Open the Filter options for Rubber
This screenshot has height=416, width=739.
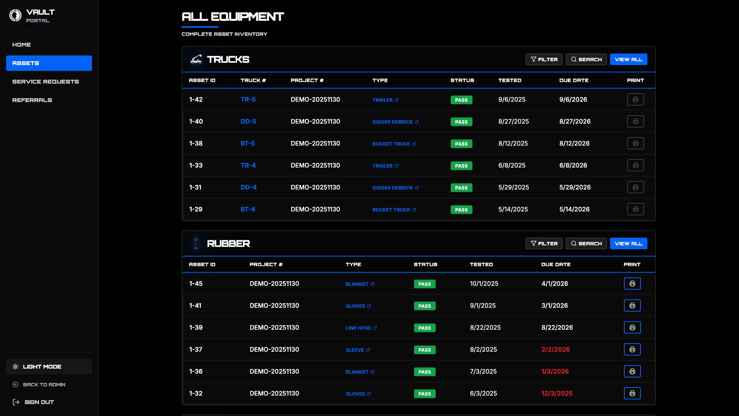(544, 243)
